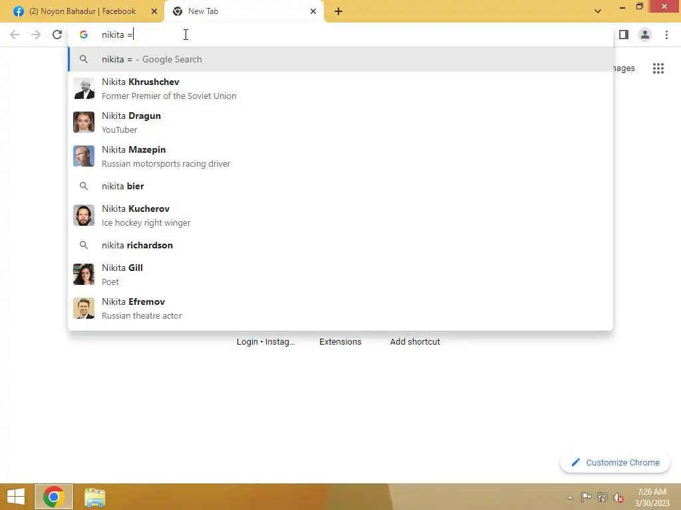Close the New Tab tab
Viewport: 681px width, 510px height.
point(313,11)
